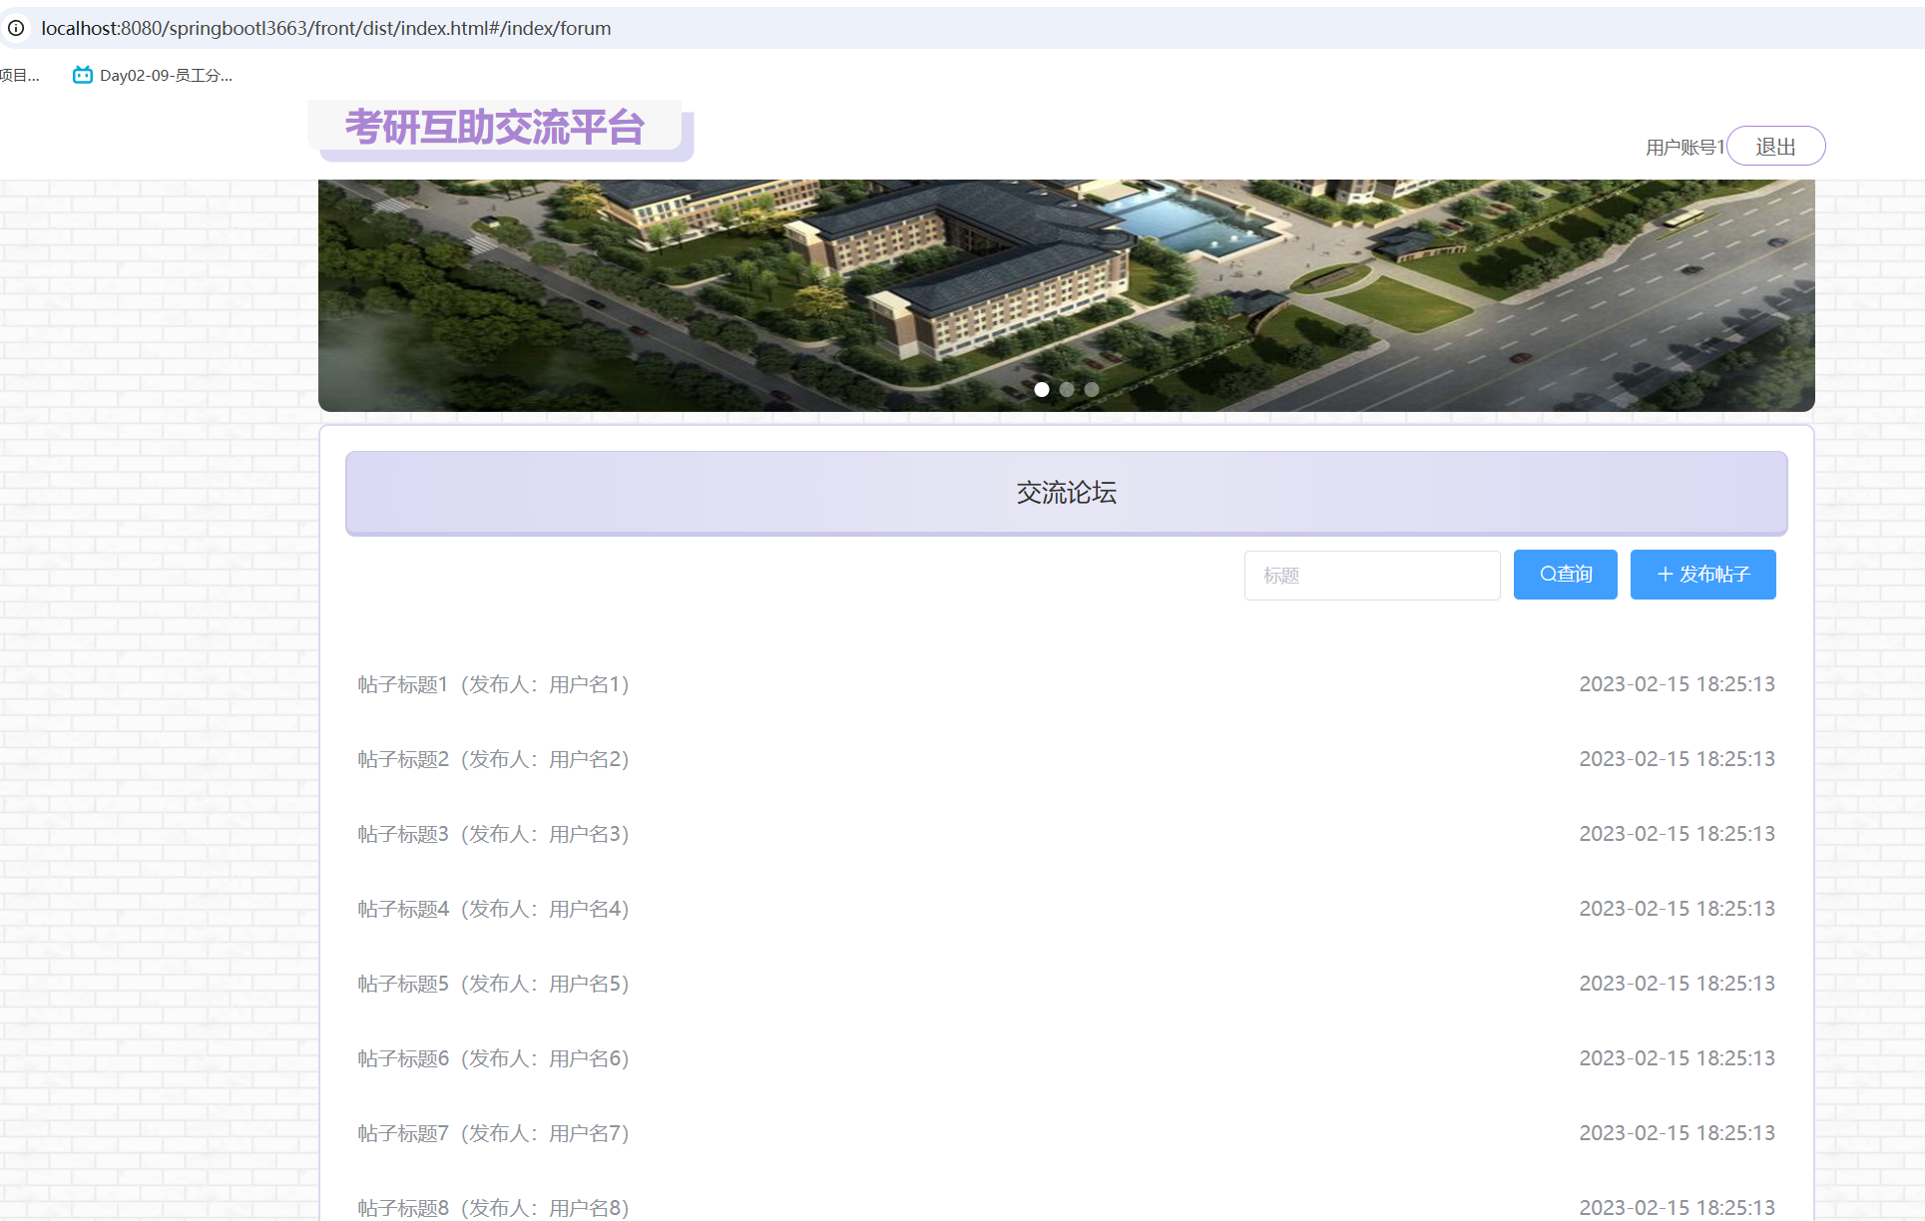
Task: Click the 发布帖子 publish post button
Action: 1702,575
